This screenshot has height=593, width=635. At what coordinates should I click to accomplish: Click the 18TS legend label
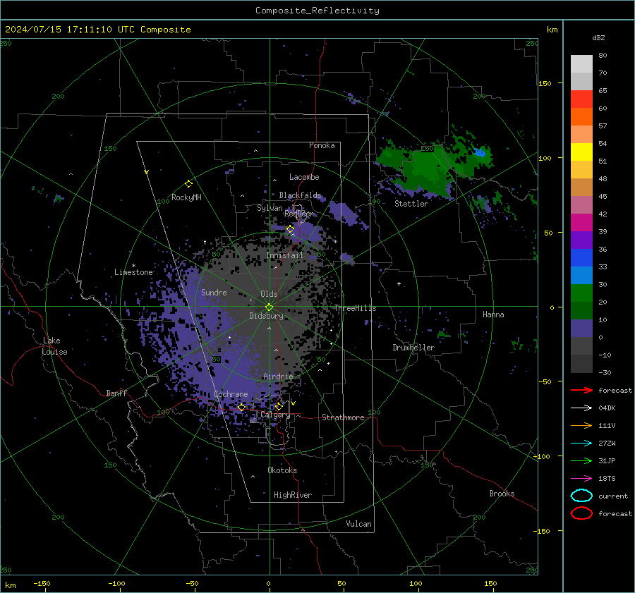tap(607, 479)
